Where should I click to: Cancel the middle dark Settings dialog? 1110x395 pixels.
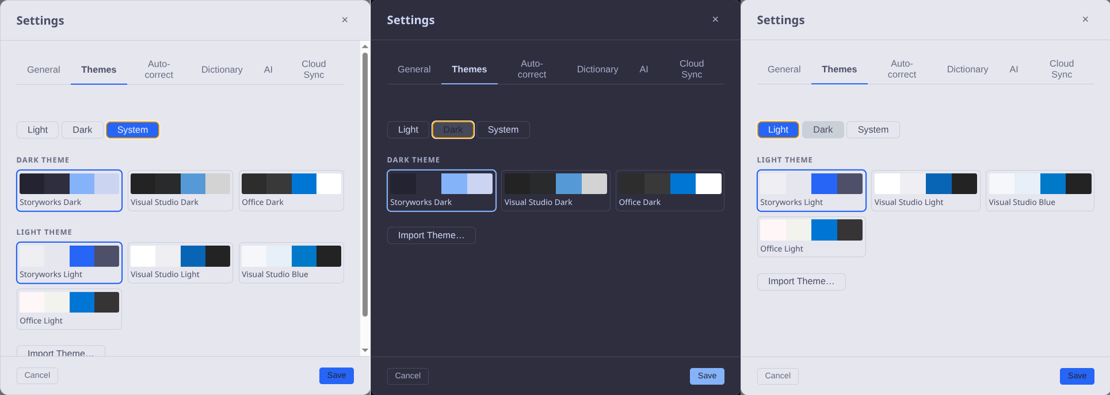408,376
